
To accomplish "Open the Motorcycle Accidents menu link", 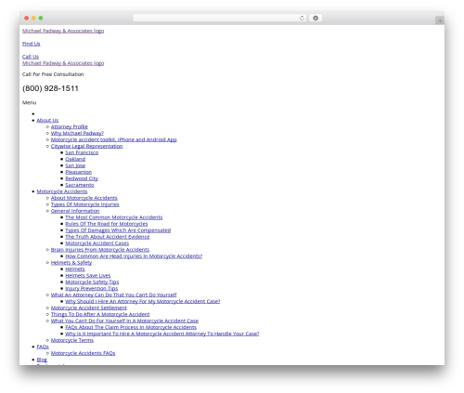I will pos(62,191).
